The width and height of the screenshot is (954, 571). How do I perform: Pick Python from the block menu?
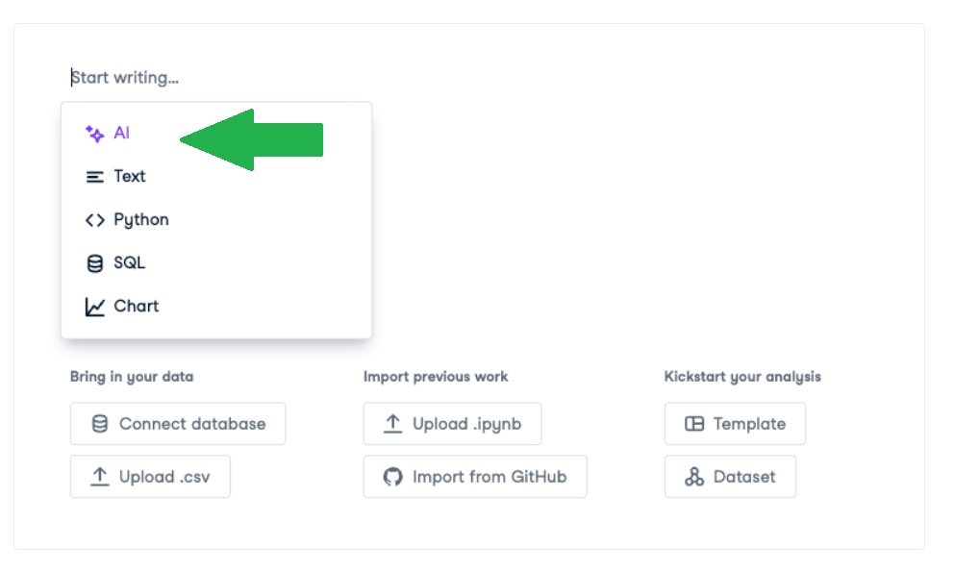tap(141, 220)
